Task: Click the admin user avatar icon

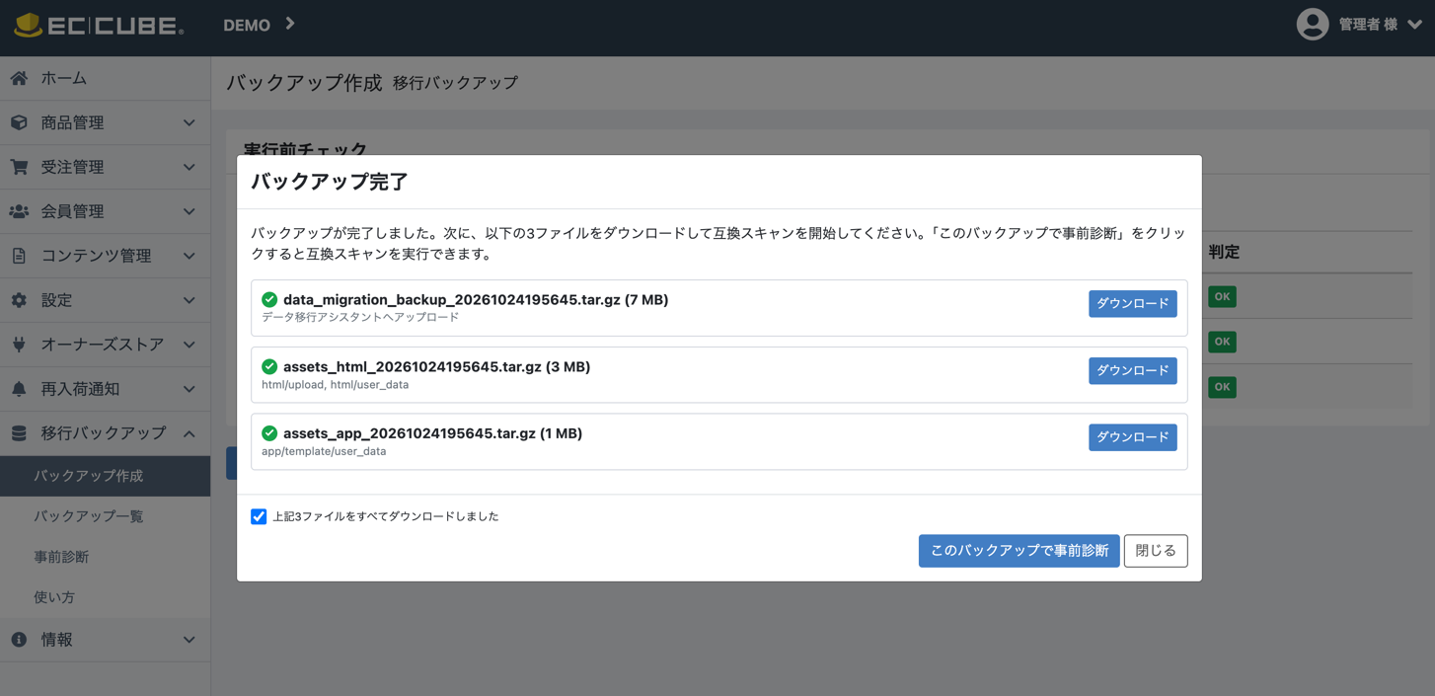Action: (x=1312, y=25)
